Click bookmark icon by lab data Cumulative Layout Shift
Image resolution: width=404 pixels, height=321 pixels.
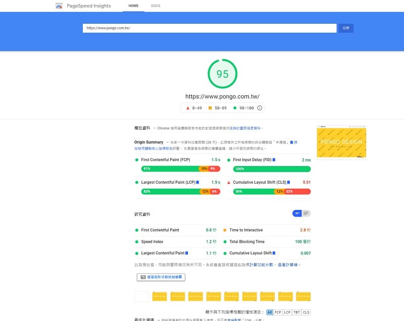[274, 253]
